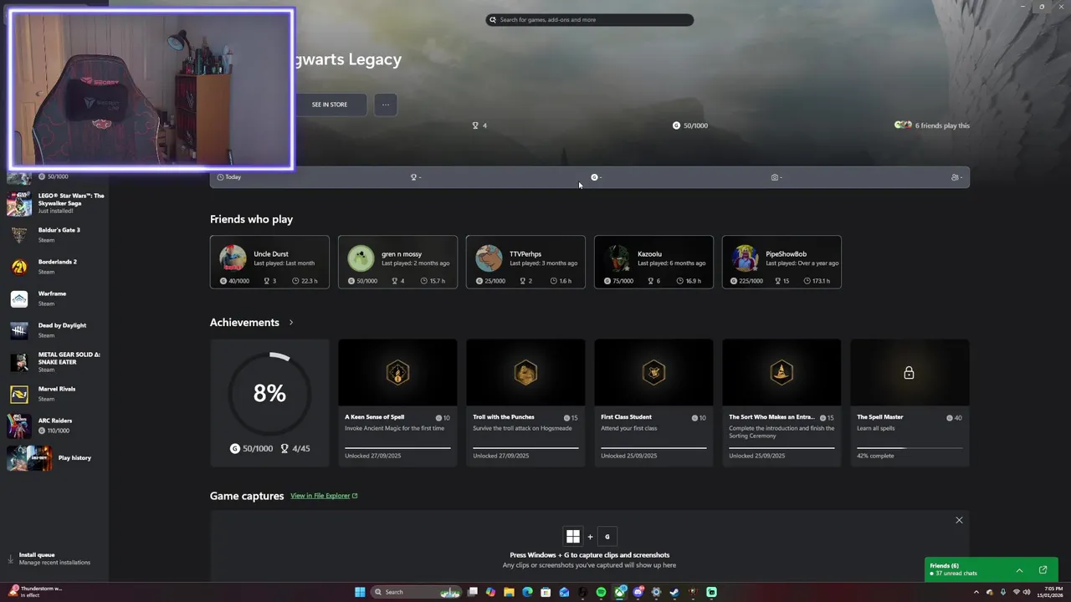Screen dimensions: 1071x602
Task: Open A Keen Sense of Spell achievement badge
Action: pos(397,373)
